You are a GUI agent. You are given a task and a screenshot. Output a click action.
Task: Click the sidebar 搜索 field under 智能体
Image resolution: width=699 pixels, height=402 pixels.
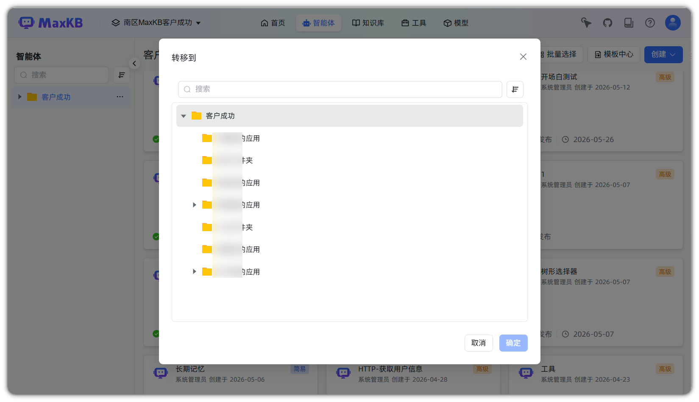click(x=61, y=75)
